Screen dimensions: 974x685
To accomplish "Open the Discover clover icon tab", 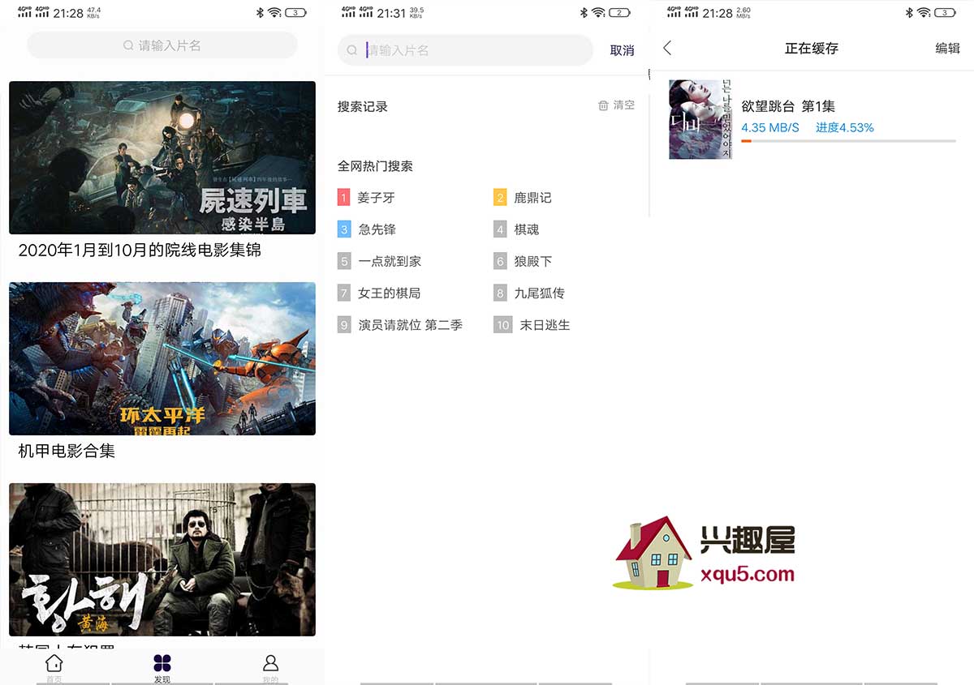I will (x=162, y=663).
